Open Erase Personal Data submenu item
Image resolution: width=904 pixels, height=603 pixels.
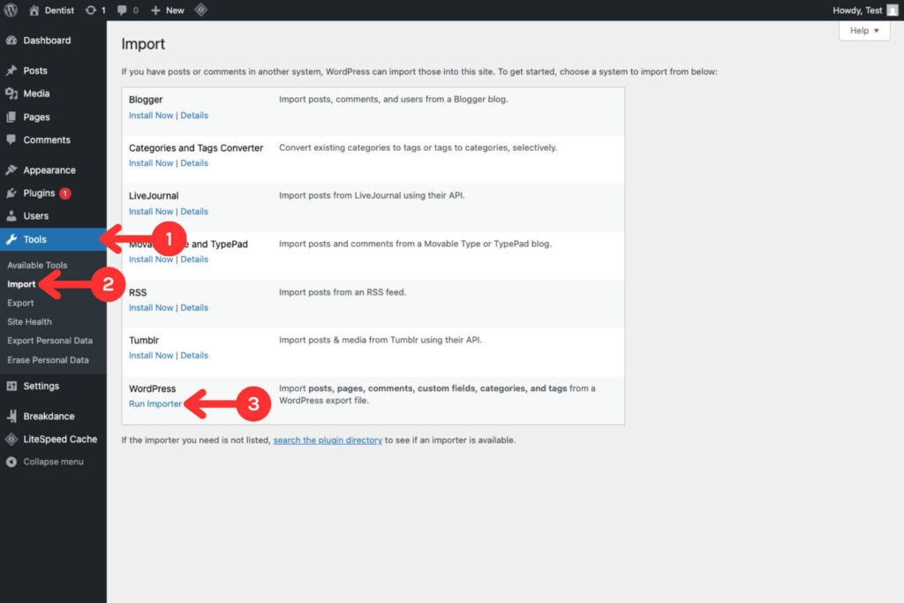(48, 359)
